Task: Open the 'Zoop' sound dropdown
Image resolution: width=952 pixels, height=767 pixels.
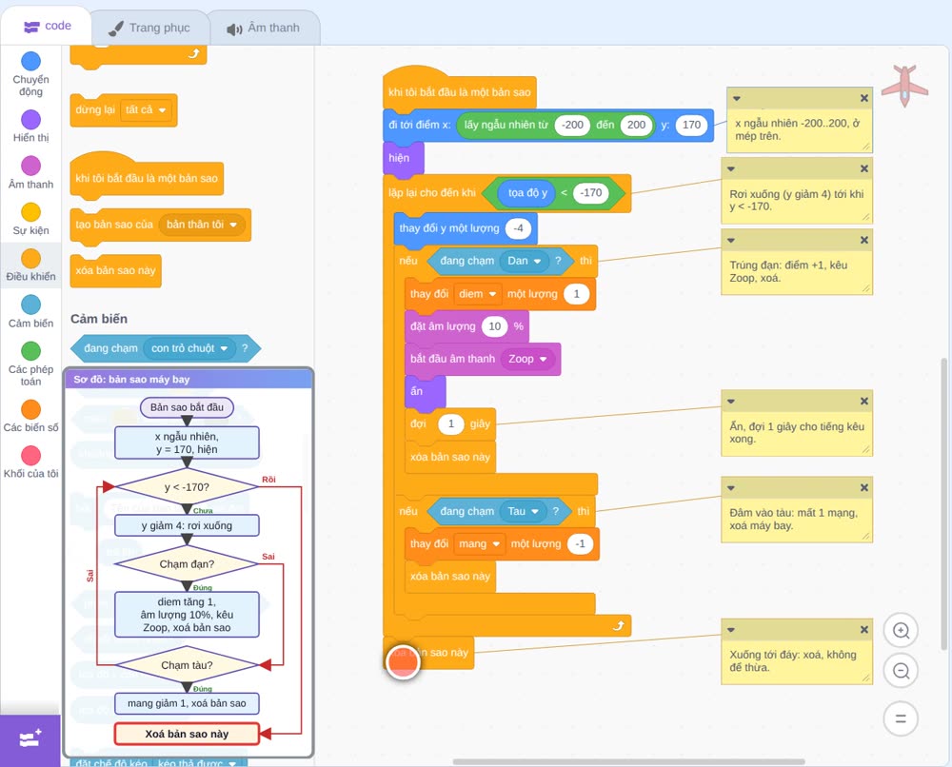Action: [527, 359]
